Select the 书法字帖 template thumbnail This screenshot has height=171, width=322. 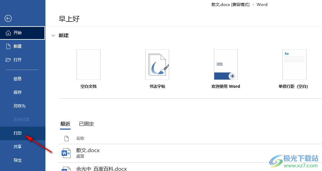click(x=157, y=65)
